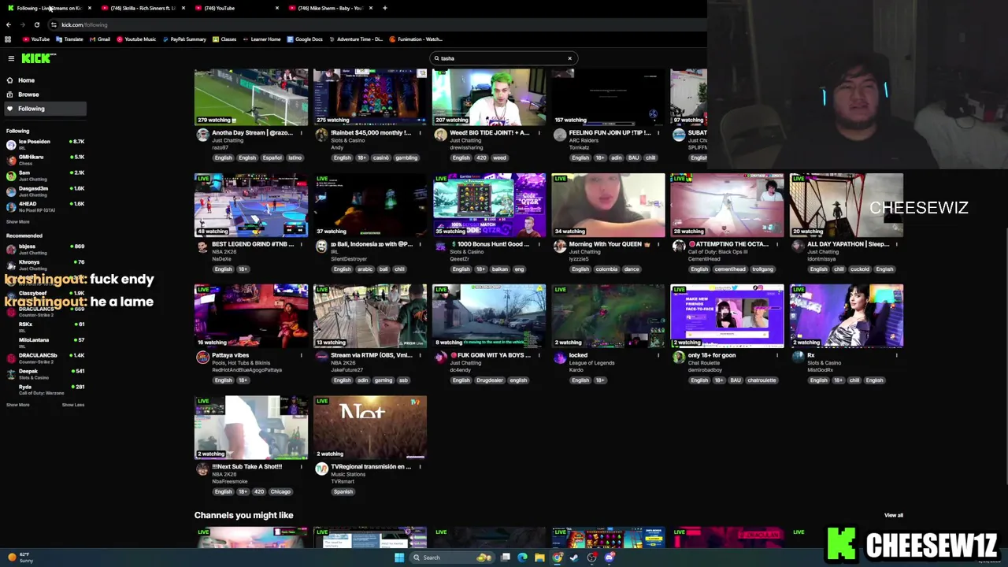Open the browser apps grid icon
The image size is (1008, 567).
point(8,39)
